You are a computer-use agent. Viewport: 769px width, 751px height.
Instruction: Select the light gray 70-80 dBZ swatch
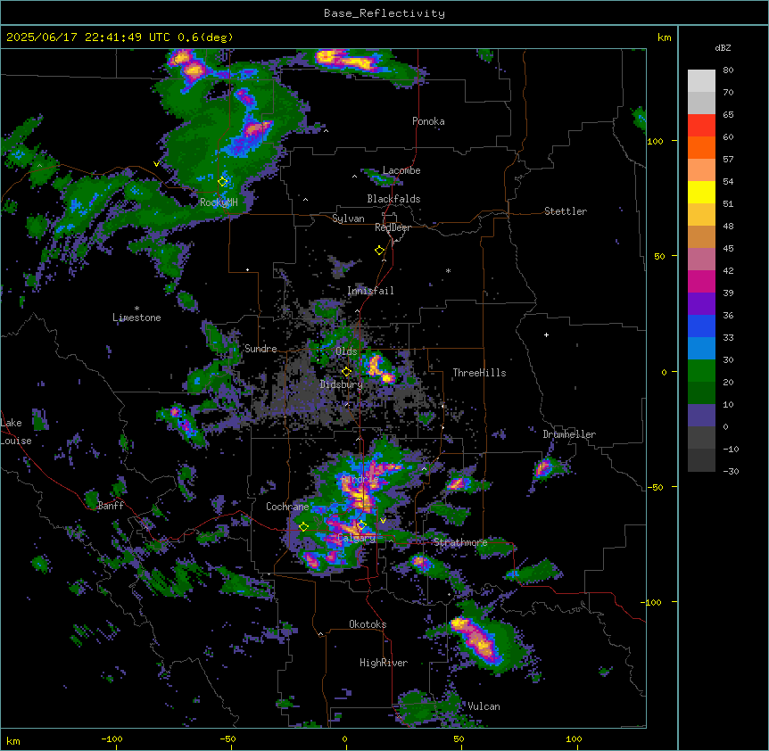click(701, 81)
